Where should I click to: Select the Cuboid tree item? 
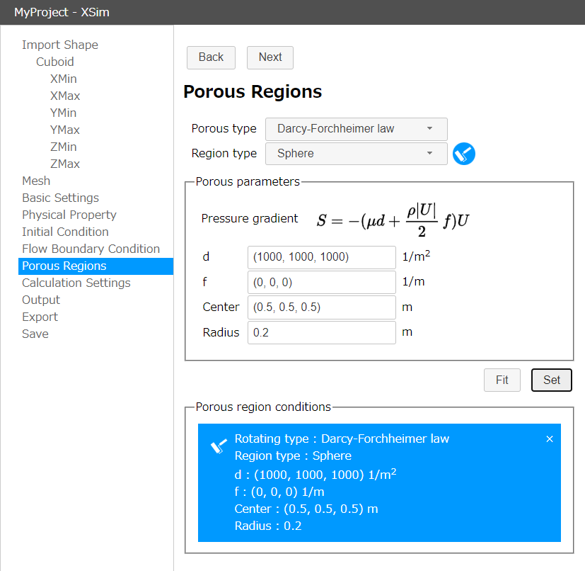(x=55, y=62)
